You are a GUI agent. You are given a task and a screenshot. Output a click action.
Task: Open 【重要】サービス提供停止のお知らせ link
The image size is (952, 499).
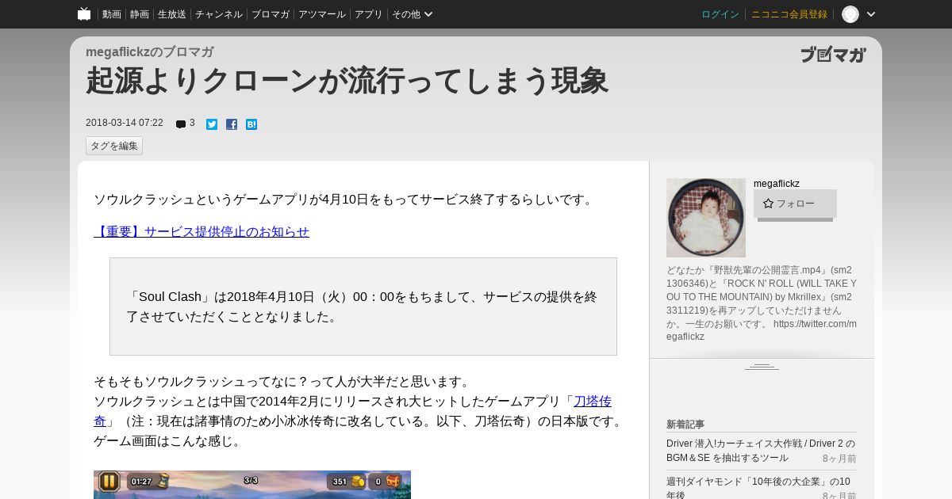click(x=202, y=232)
